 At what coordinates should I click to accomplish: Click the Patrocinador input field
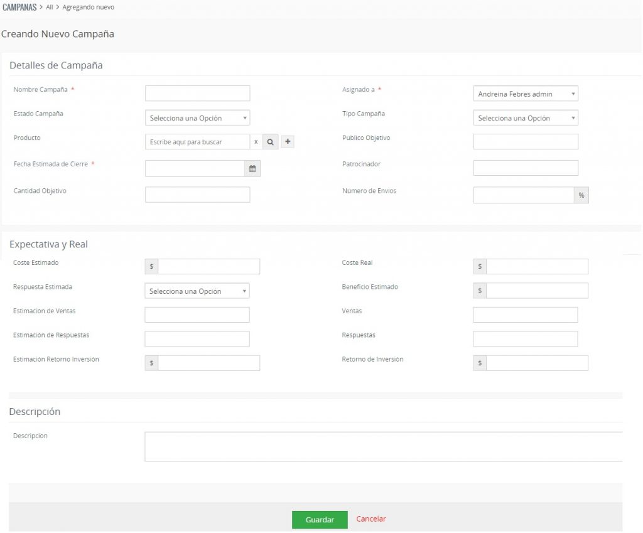(x=526, y=168)
